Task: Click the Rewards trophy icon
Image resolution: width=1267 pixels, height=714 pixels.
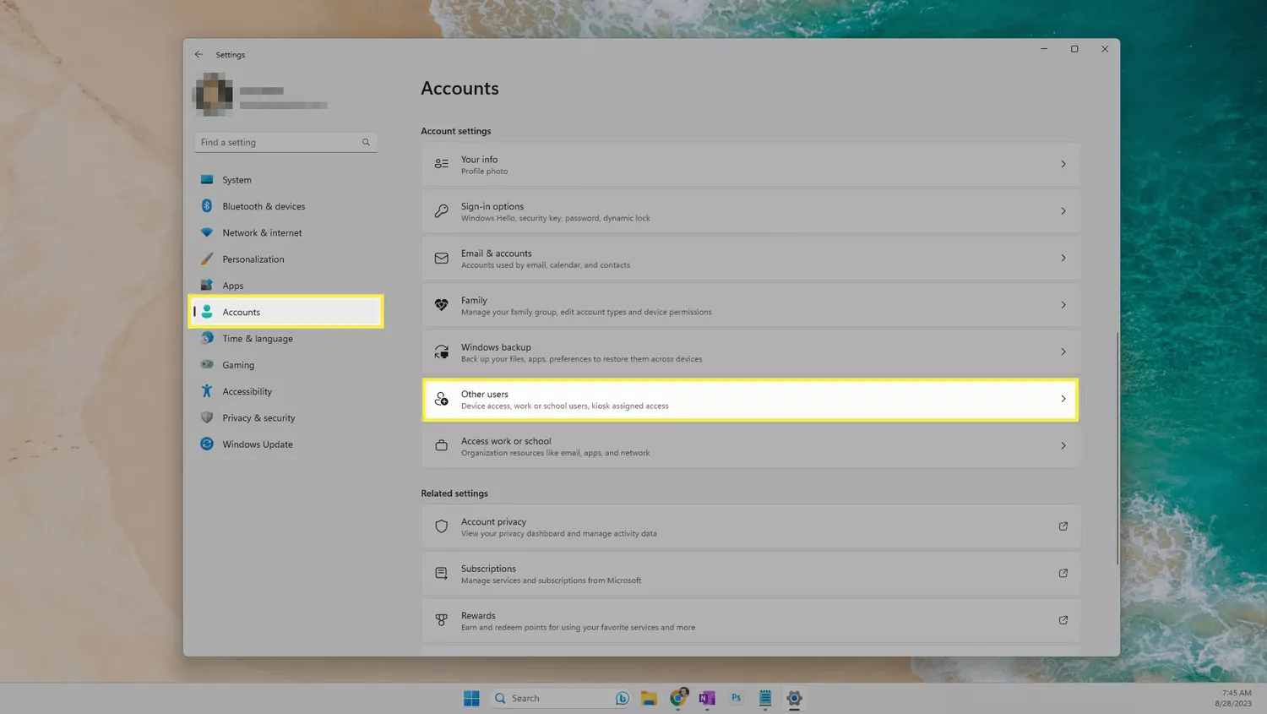Action: tap(441, 620)
